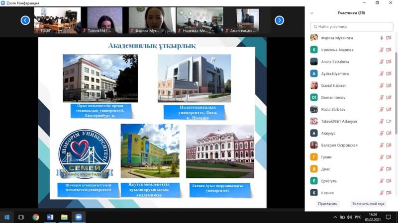Click microphone icon for Фариза Муканова

click(x=381, y=38)
